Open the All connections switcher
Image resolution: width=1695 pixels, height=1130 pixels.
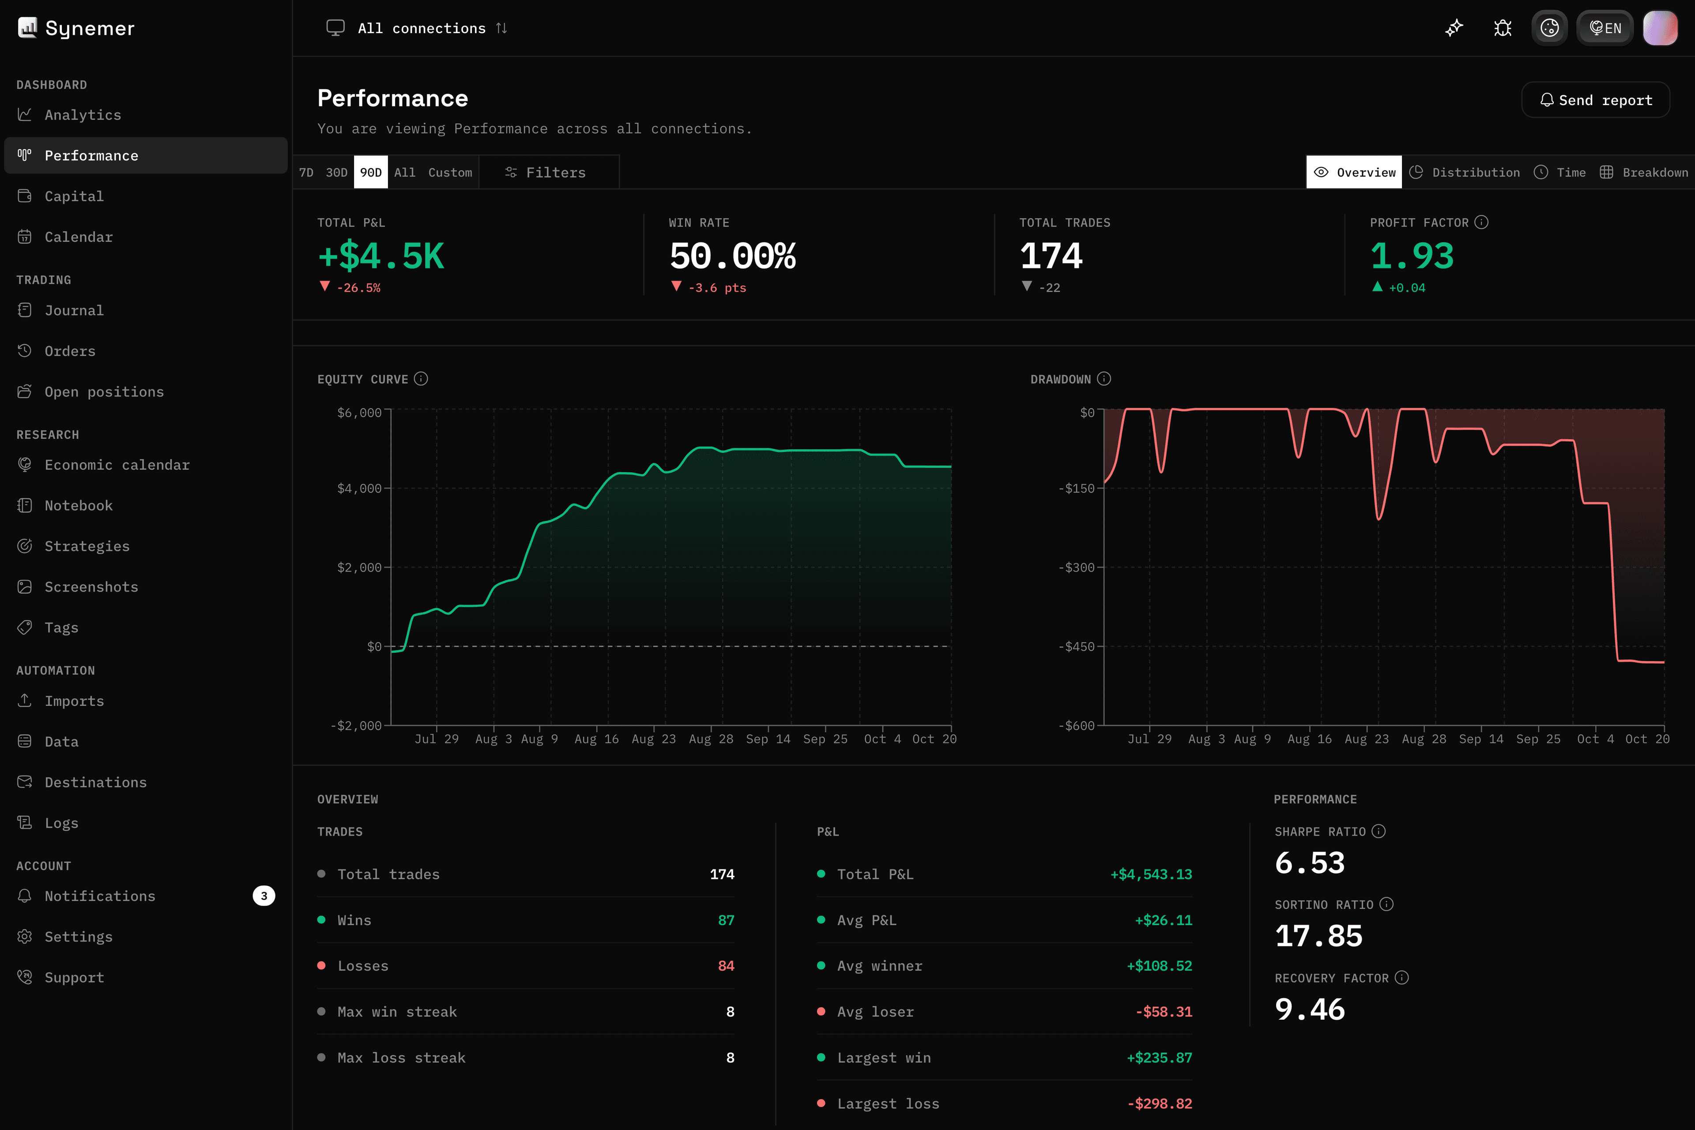pos(417,28)
